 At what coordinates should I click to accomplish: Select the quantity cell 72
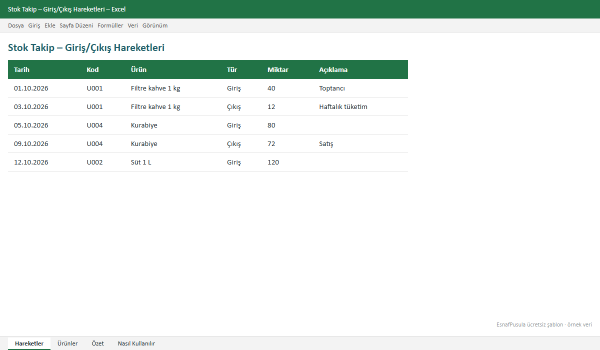[x=287, y=143]
